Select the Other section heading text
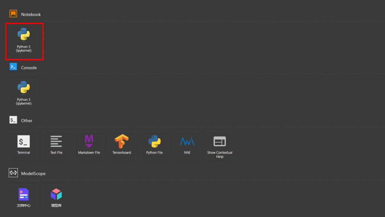The image size is (385, 217). tap(27, 121)
